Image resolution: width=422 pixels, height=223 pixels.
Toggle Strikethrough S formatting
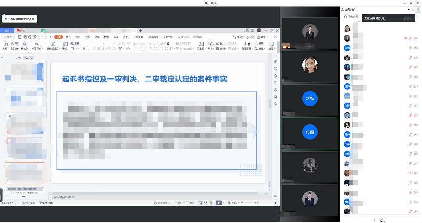pos(99,49)
